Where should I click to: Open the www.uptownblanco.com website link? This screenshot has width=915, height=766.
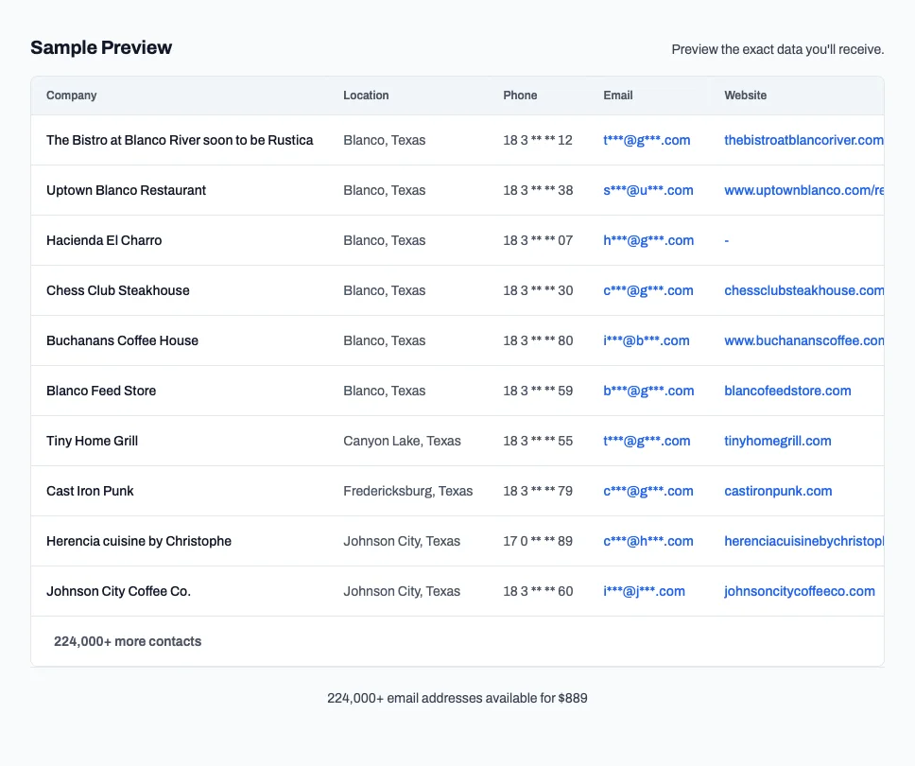[803, 190]
